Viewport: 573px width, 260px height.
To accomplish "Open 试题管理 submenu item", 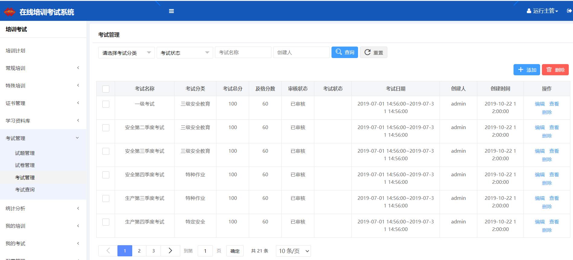I will coord(25,153).
